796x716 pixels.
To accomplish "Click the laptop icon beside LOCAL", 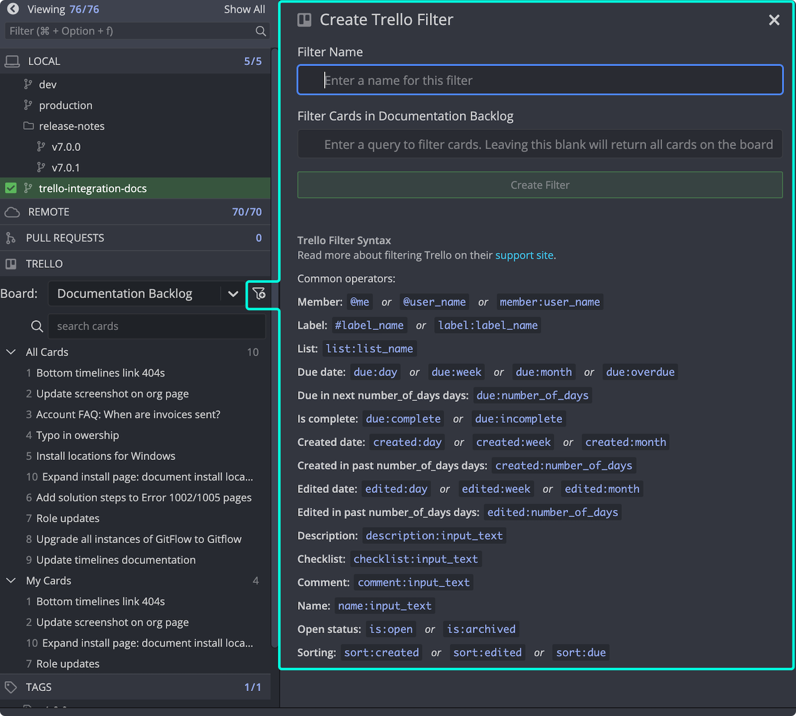I will 11,61.
